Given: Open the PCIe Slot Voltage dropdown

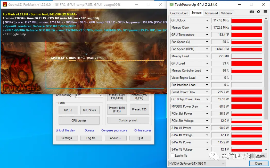Looking at the screenshot, I should (x=207, y=121).
